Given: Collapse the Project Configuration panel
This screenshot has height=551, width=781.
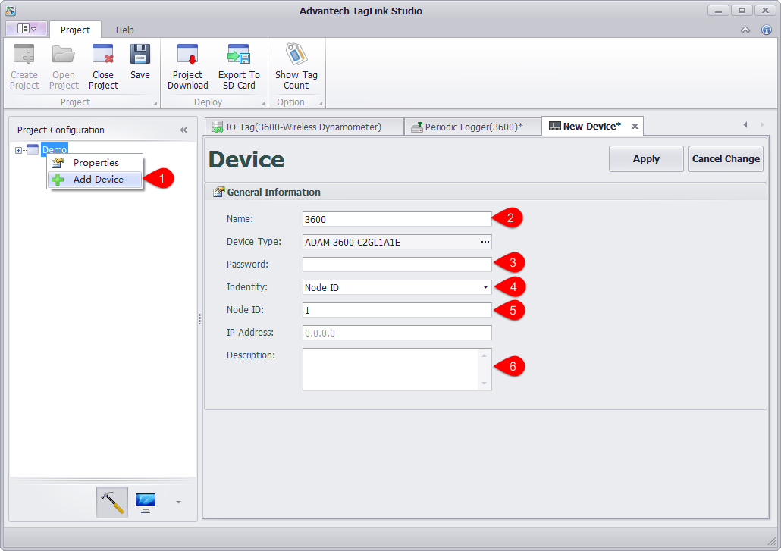Looking at the screenshot, I should click(183, 130).
